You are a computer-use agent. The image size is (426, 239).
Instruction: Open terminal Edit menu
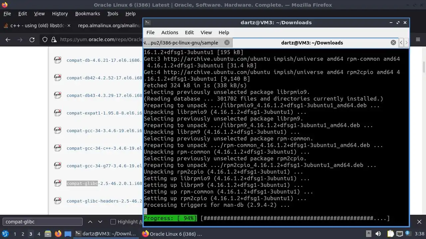coord(189,32)
